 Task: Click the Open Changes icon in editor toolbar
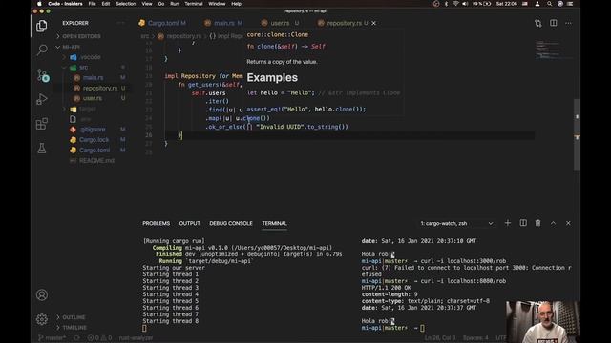click(x=538, y=23)
